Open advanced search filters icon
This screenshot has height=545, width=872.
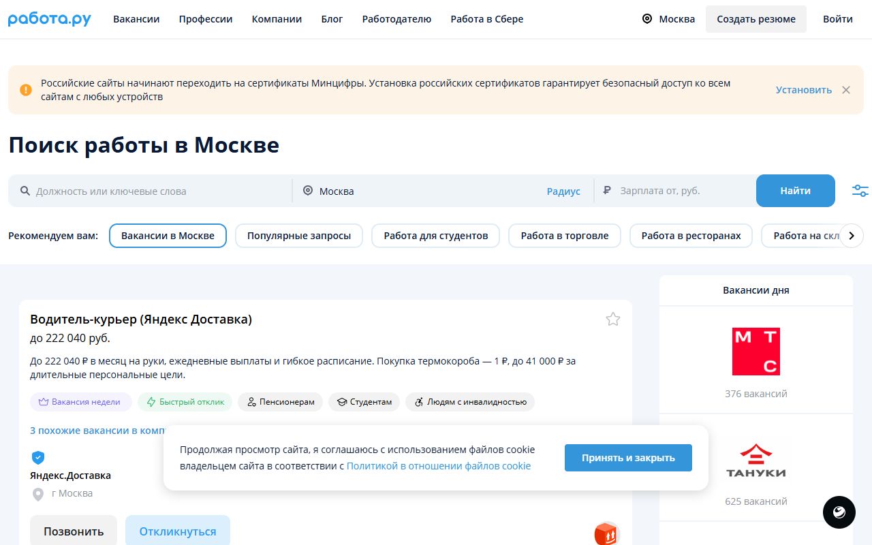click(860, 191)
